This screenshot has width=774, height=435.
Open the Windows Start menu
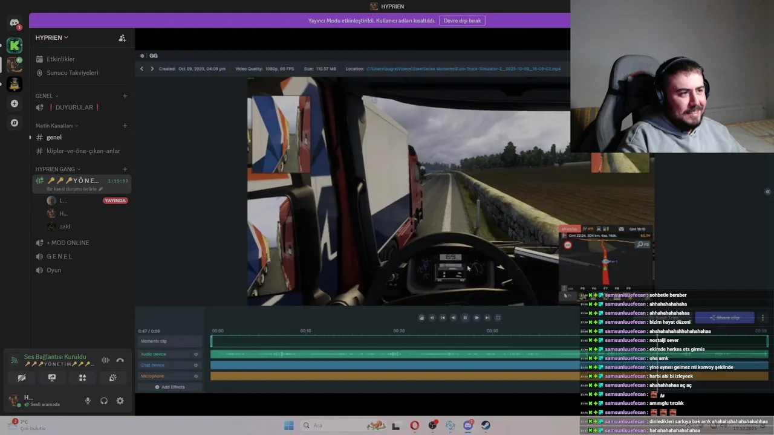click(288, 425)
